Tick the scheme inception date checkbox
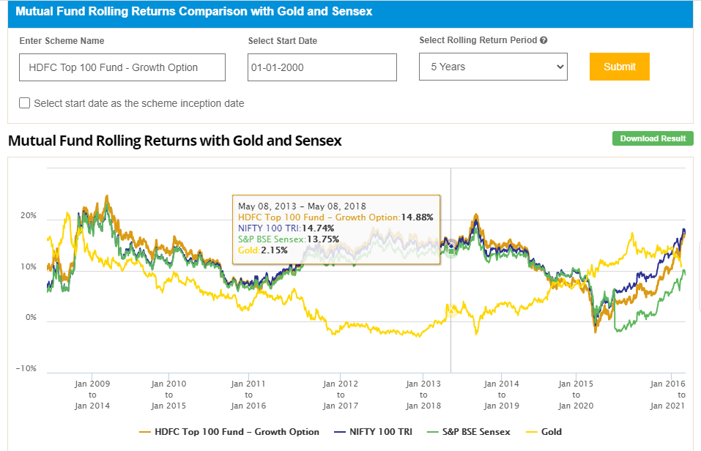This screenshot has width=701, height=451. [x=25, y=103]
